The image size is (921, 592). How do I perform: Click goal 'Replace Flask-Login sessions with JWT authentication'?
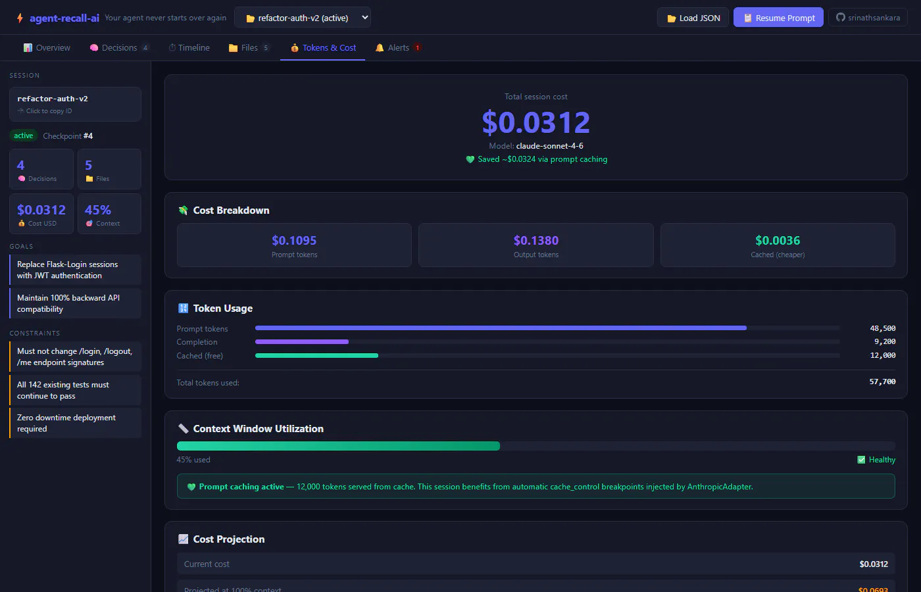click(x=75, y=270)
